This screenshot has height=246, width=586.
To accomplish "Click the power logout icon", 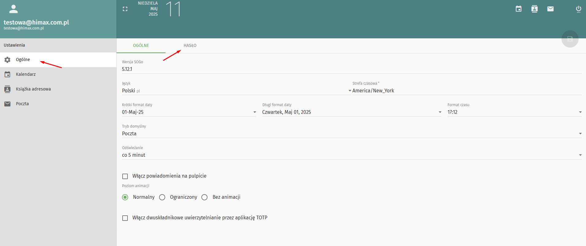I will pos(579,9).
